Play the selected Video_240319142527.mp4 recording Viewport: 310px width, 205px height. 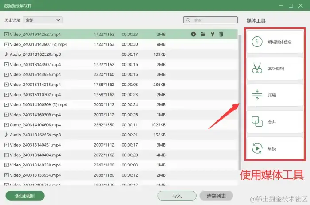coord(194,34)
